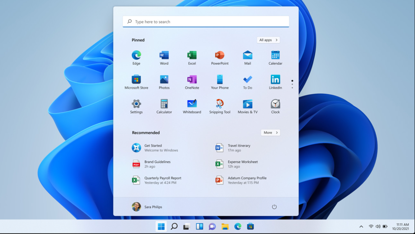Launch the Snipping Tool

click(220, 107)
